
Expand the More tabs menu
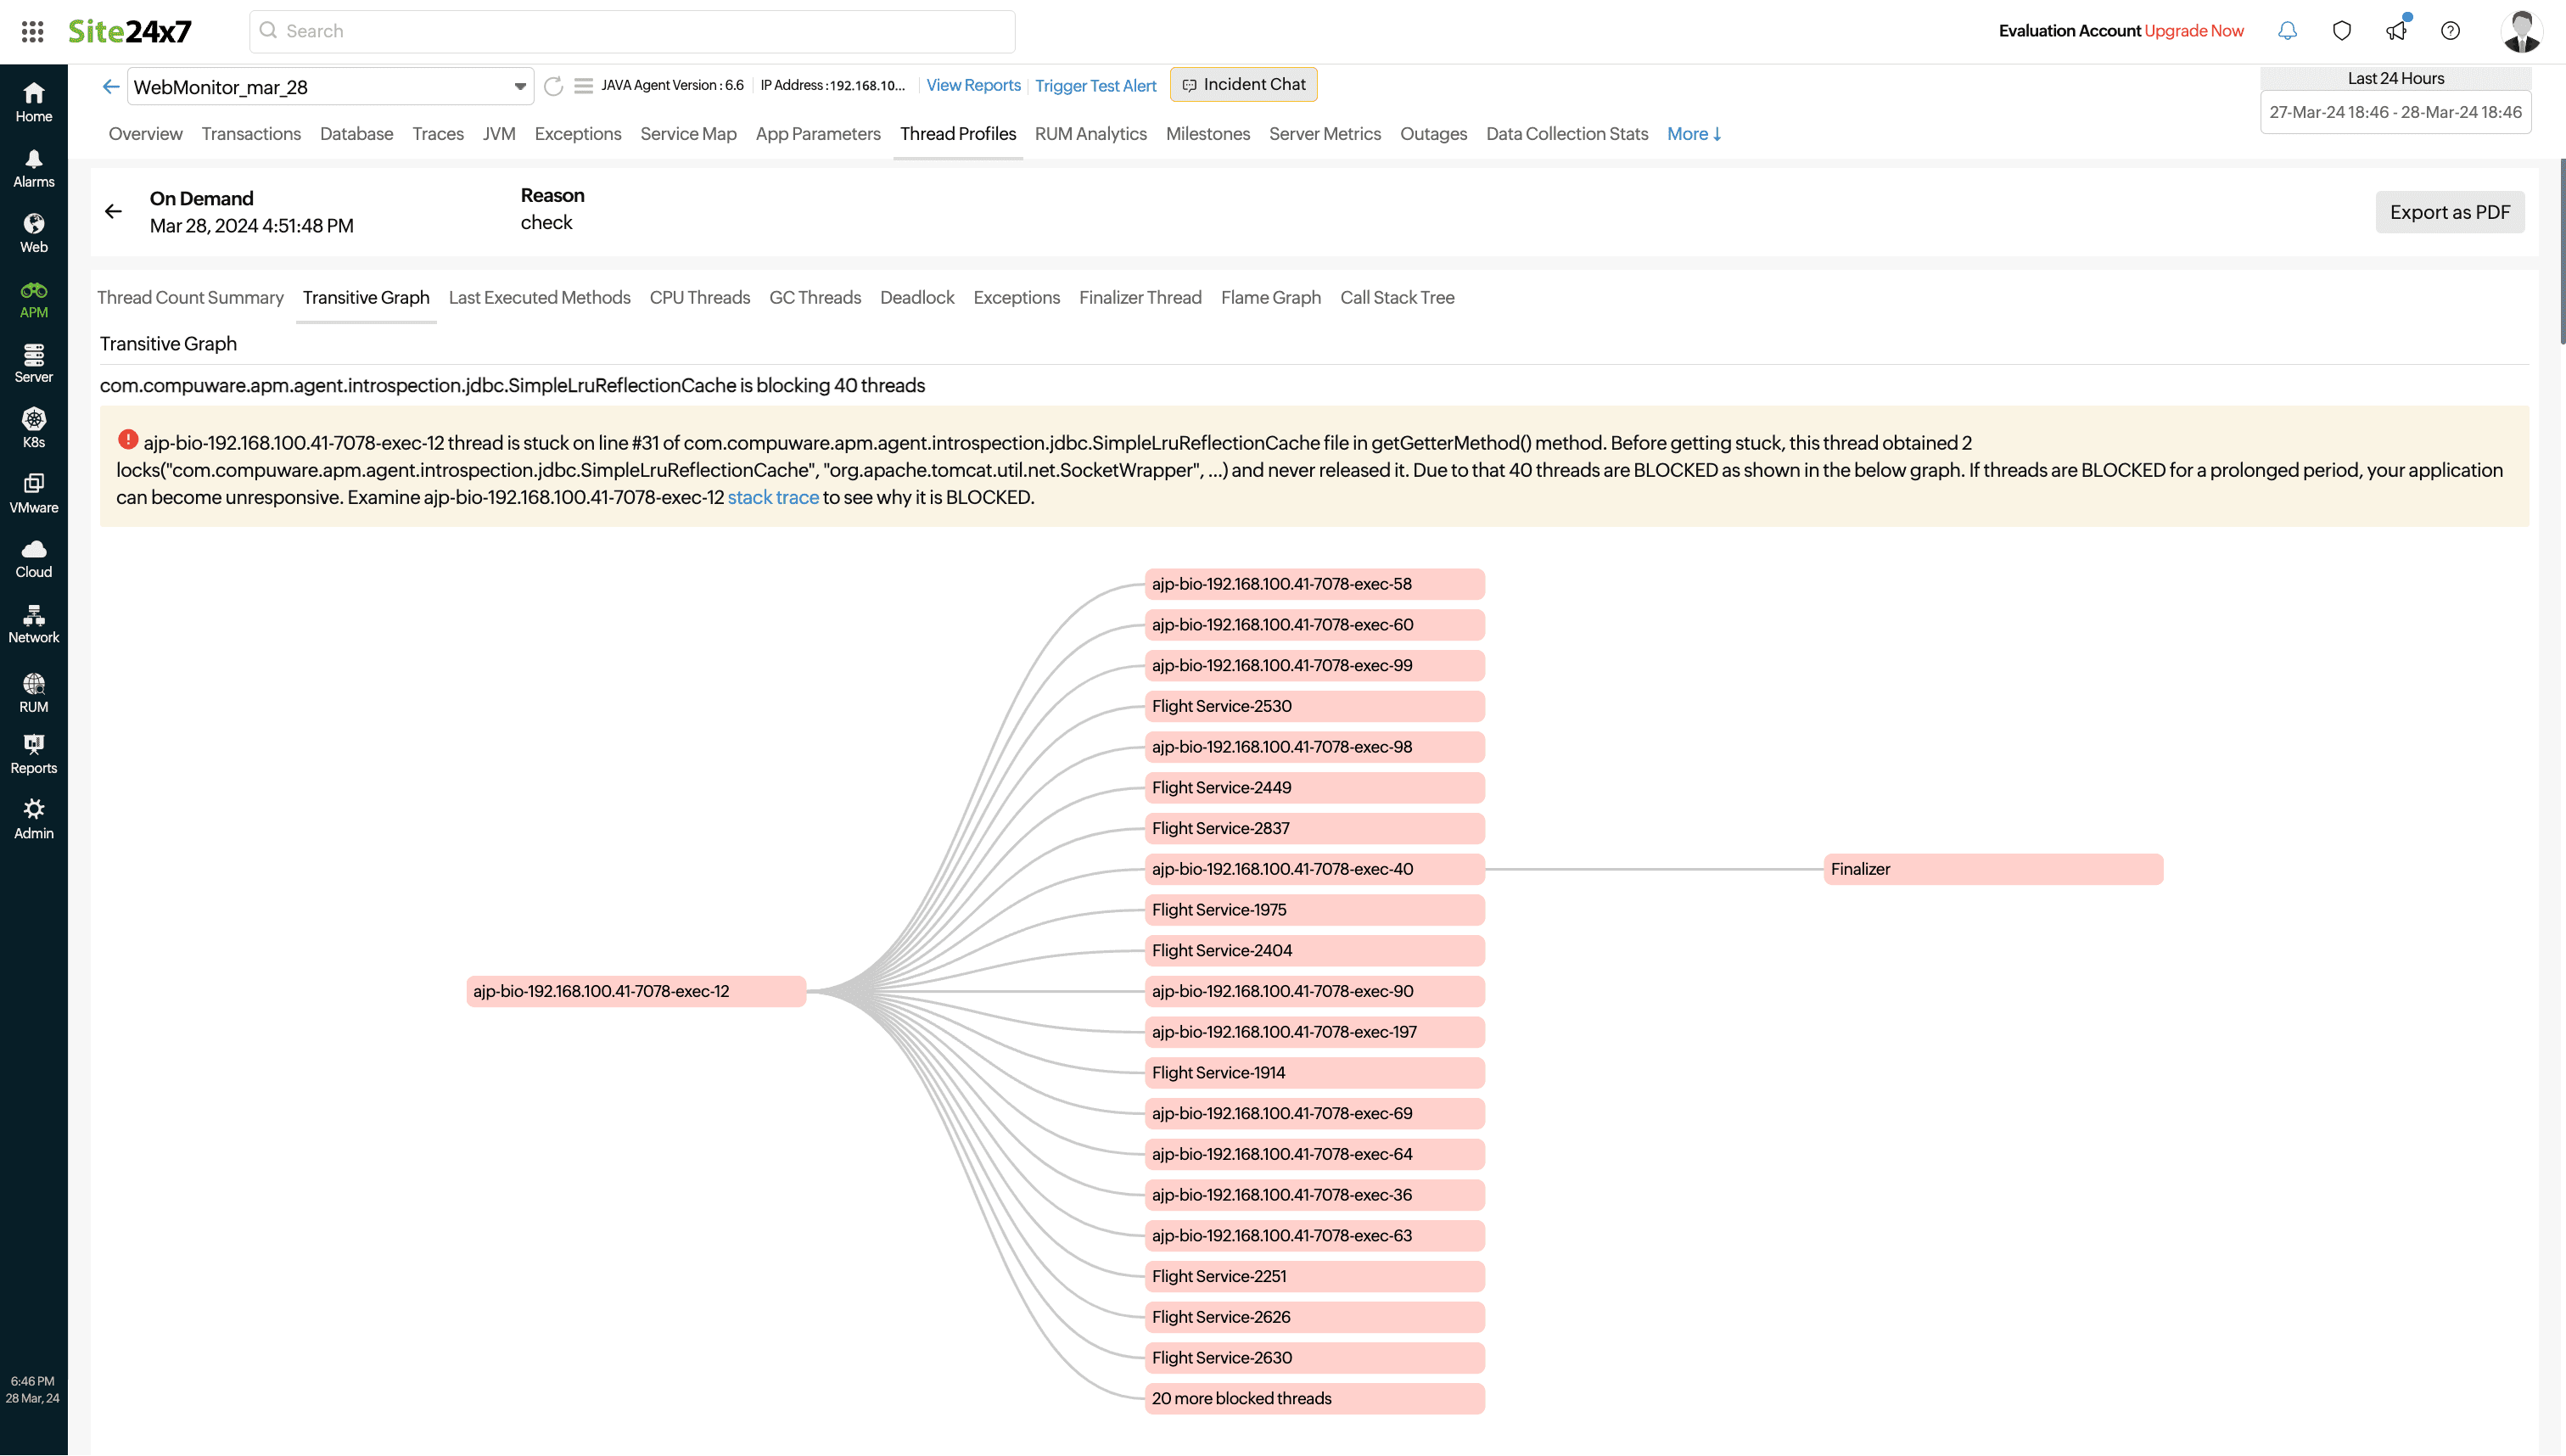pos(1693,134)
